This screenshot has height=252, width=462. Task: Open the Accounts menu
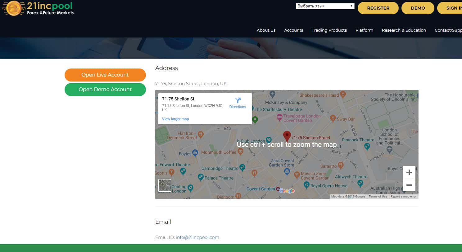point(293,30)
